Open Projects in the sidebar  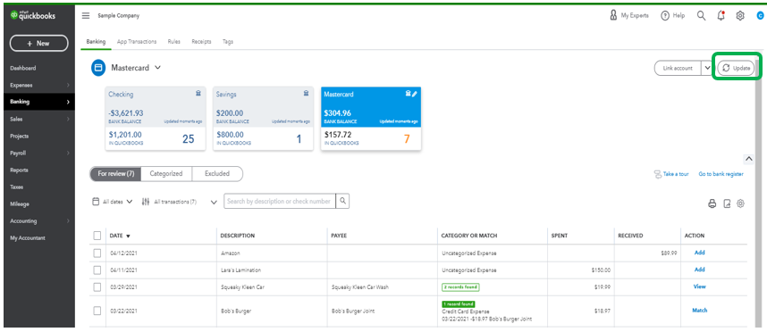(x=19, y=136)
